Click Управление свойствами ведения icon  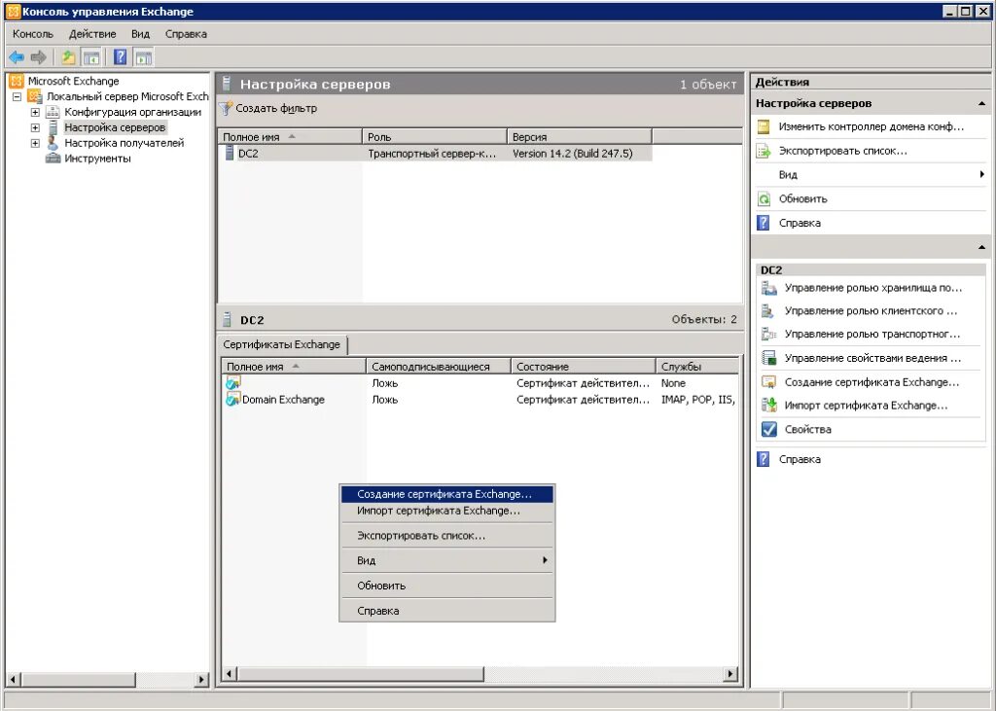(769, 358)
